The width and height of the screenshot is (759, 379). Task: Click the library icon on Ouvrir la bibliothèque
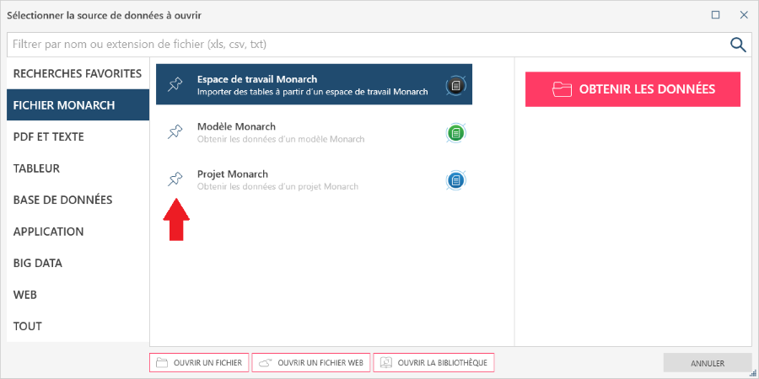tap(385, 363)
